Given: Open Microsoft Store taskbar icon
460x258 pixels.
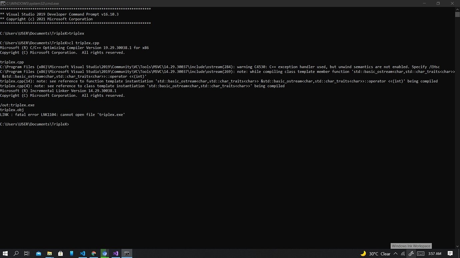Looking at the screenshot, I should tap(60, 253).
